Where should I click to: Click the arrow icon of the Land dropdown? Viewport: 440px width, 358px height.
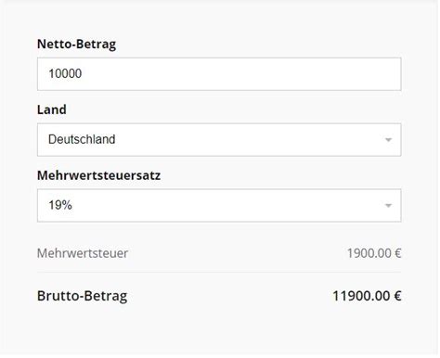coord(388,140)
